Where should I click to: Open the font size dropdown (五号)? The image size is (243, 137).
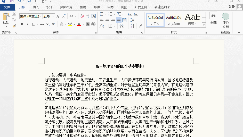(53, 16)
